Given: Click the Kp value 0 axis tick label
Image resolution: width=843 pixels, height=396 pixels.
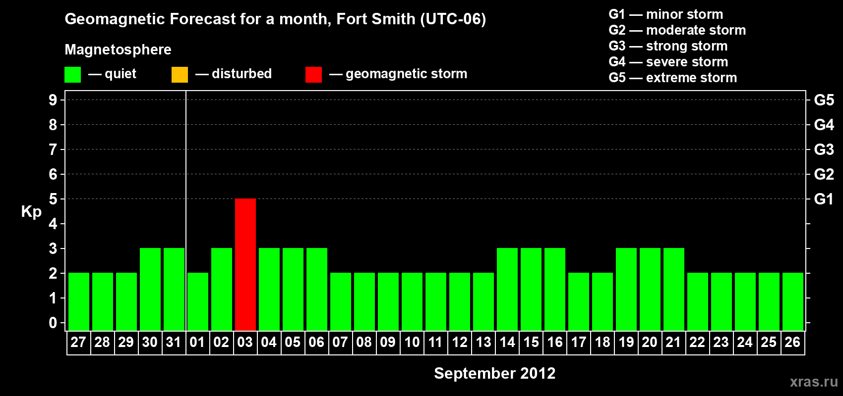Looking at the screenshot, I should click(x=53, y=323).
